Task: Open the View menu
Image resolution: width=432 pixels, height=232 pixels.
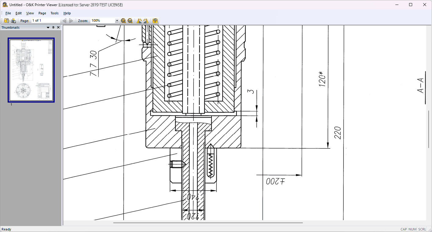Action: coord(30,13)
